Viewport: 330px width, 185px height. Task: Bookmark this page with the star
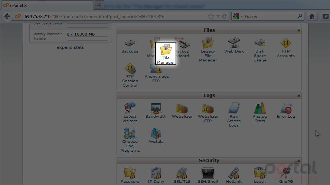211,16
